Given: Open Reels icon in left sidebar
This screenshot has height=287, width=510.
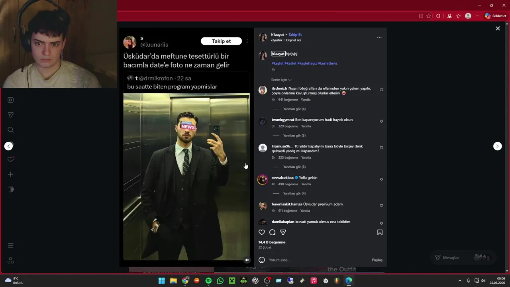Looking at the screenshot, I should [11, 100].
